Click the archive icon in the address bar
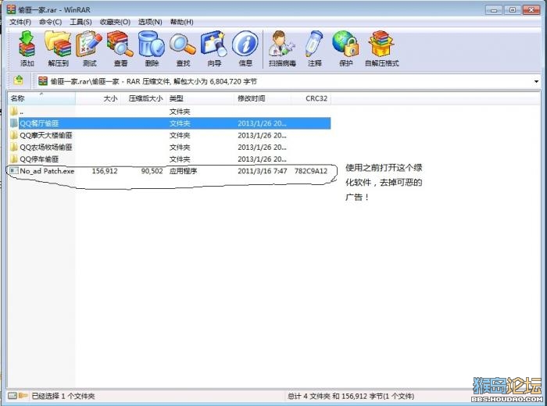 coord(43,81)
